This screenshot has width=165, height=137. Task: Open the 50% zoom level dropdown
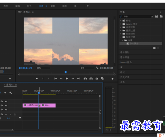pyautogui.click(x=43, y=68)
